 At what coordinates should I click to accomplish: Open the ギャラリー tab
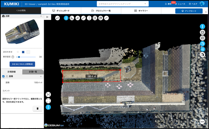pyautogui.click(x=141, y=10)
